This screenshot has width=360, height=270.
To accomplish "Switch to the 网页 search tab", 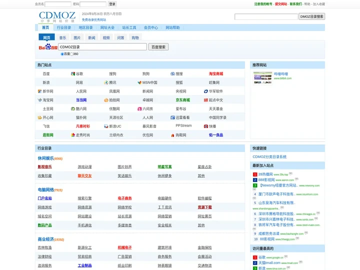I will (x=46, y=37).
